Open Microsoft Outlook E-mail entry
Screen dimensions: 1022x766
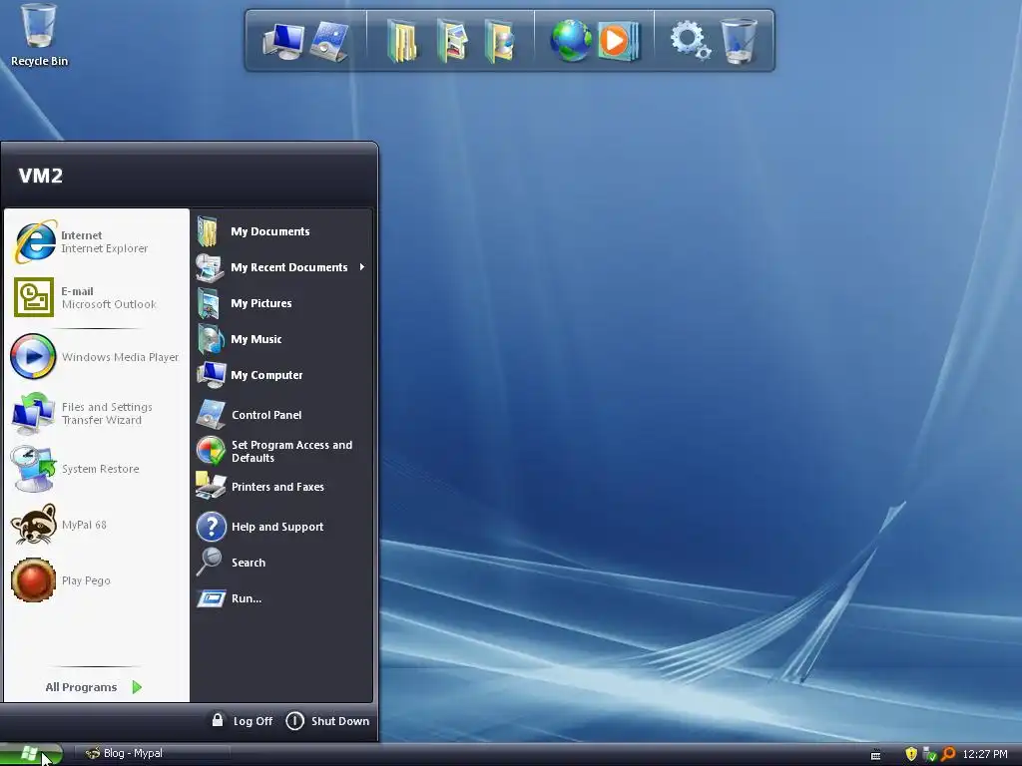click(x=97, y=297)
